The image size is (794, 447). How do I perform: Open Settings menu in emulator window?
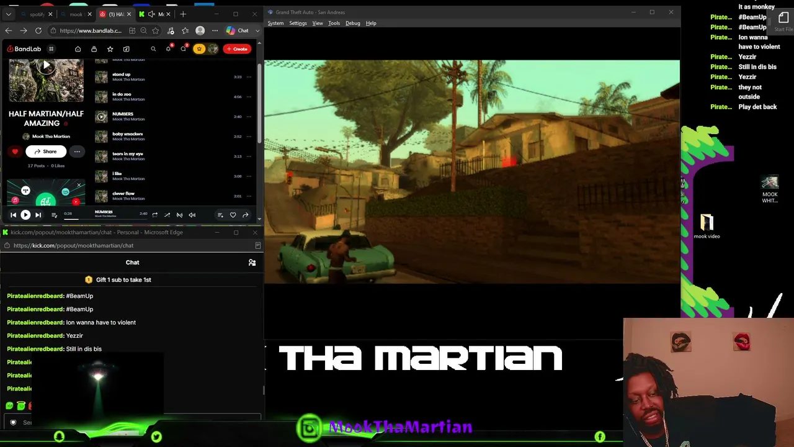pos(298,24)
